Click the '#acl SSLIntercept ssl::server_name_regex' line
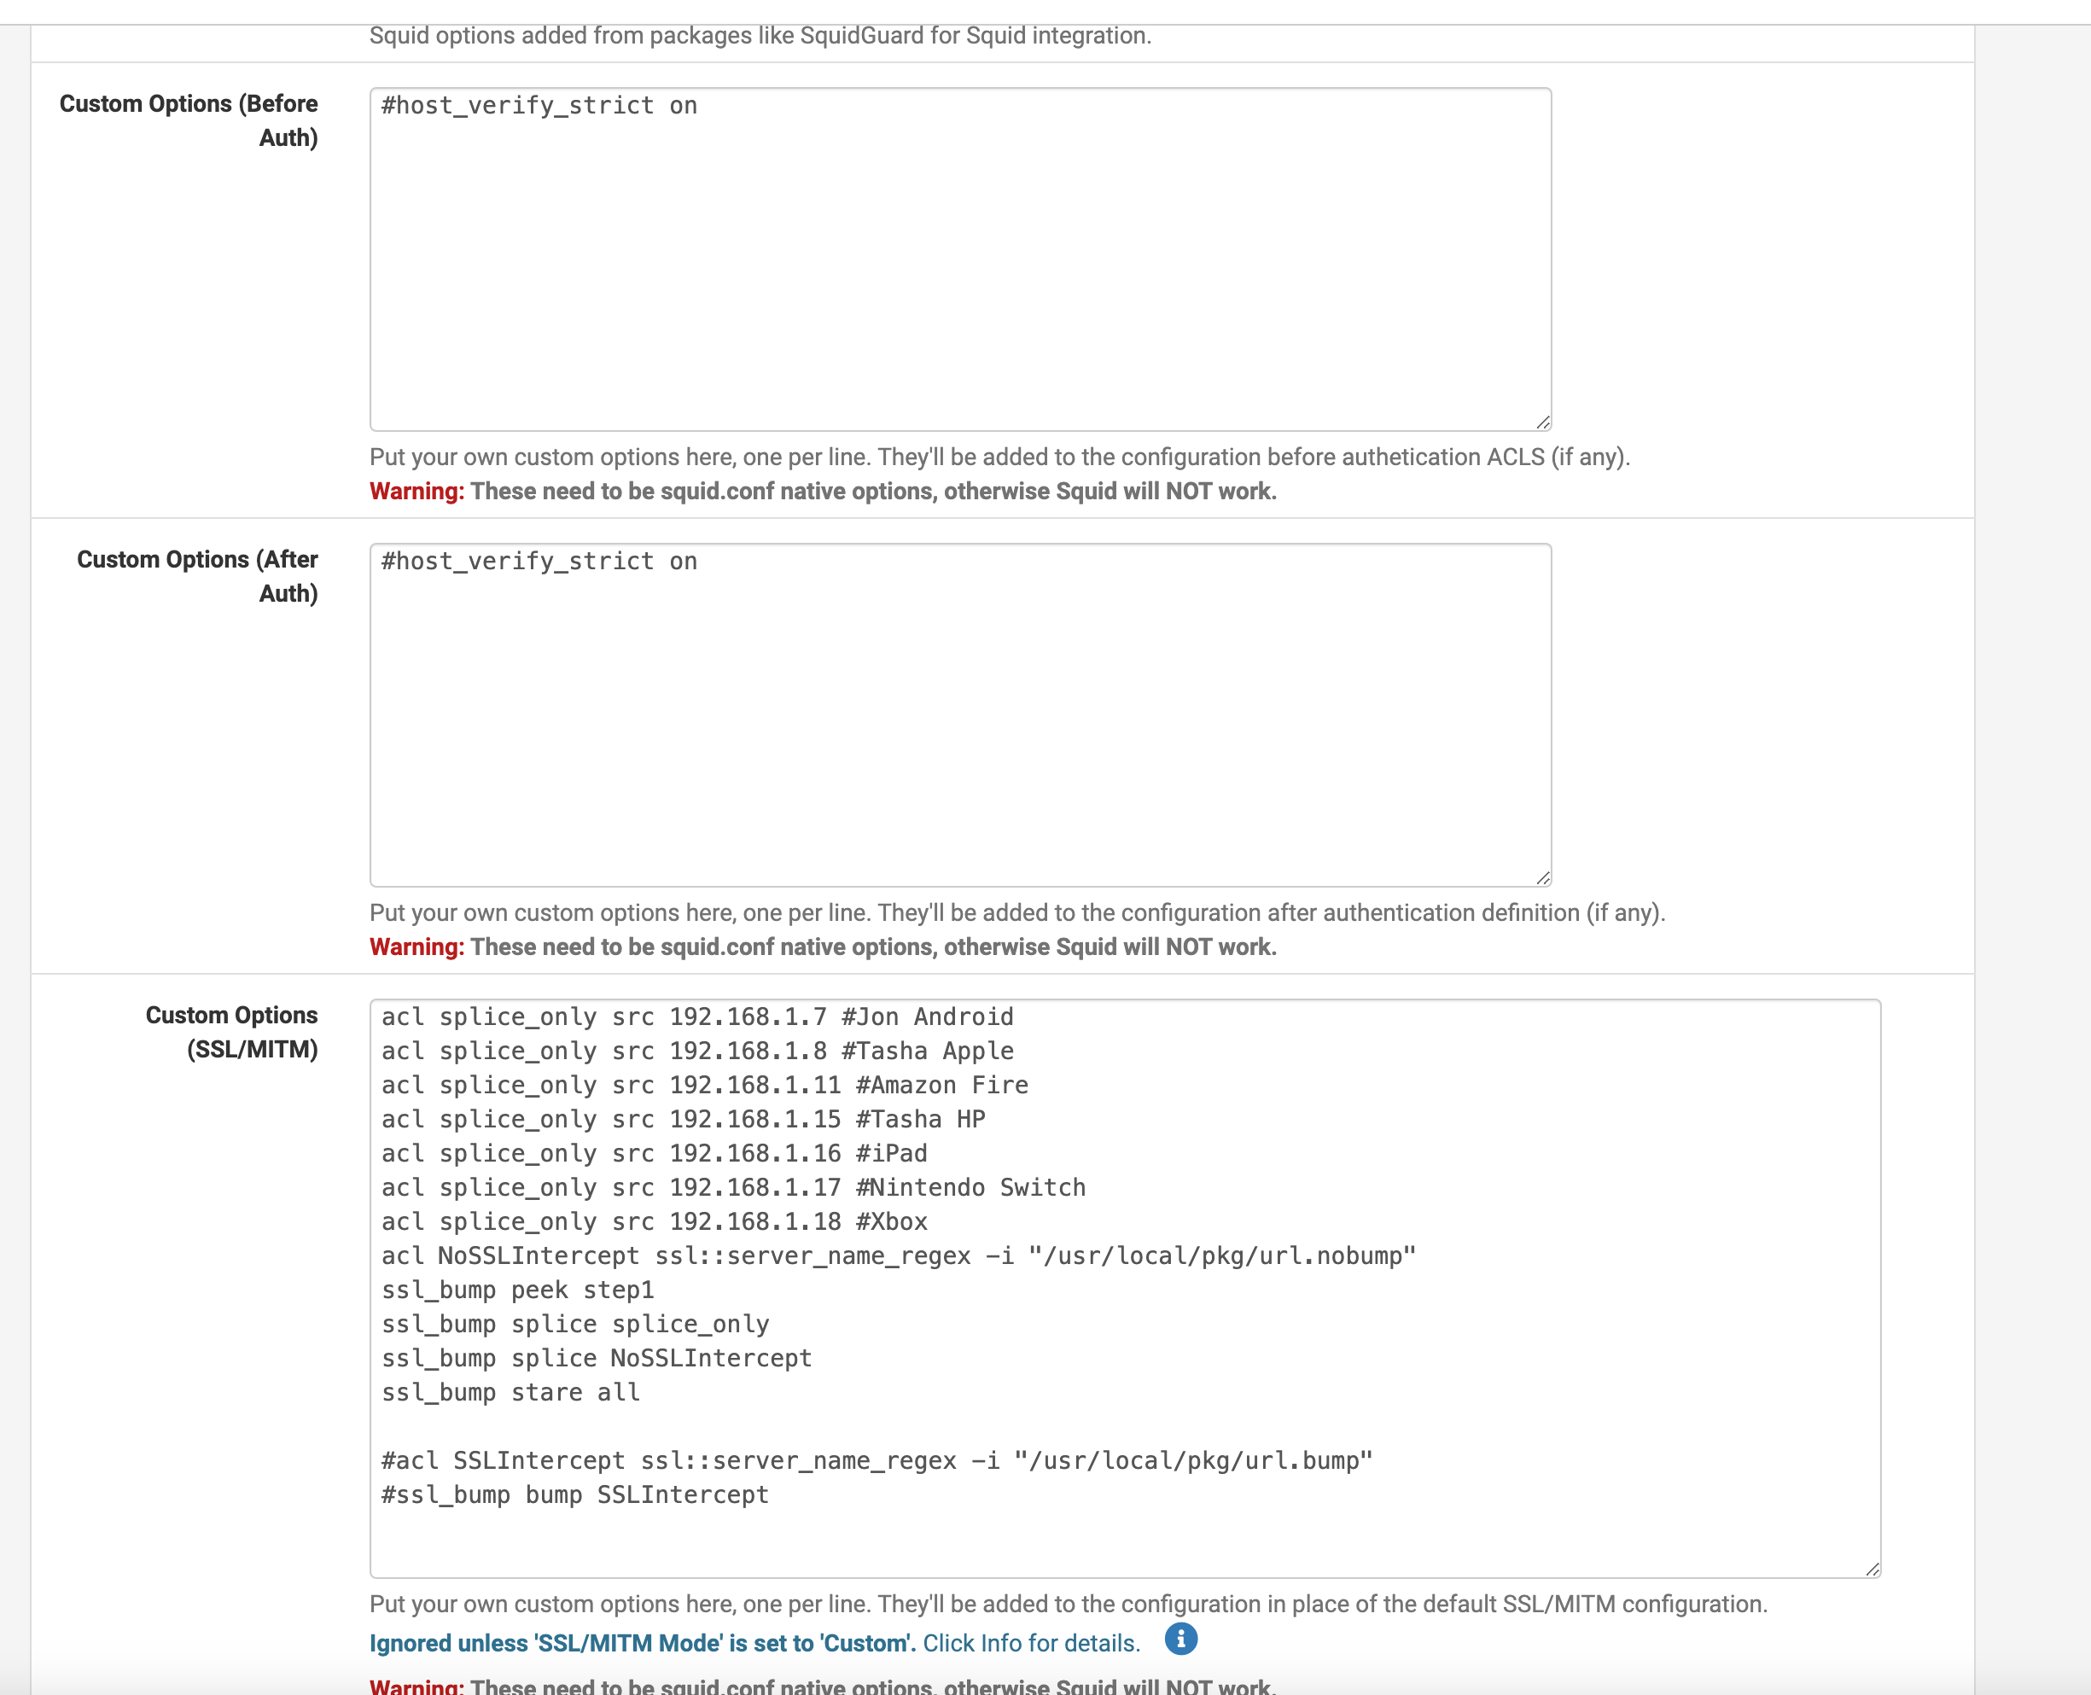Viewport: 2091px width, 1695px height. tap(877, 1462)
